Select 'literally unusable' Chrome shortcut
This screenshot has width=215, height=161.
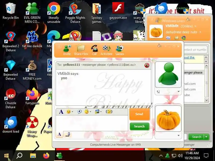tap(53, 13)
